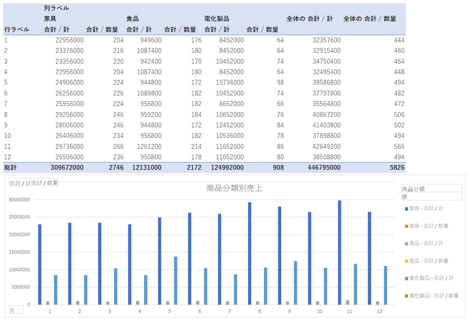Select the total quantity cell 5826
This screenshot has height=329, width=476.
pos(397,167)
